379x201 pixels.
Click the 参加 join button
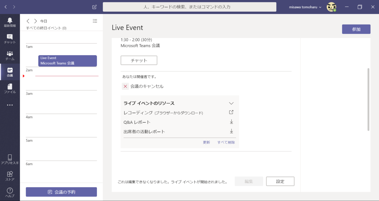[356, 29]
